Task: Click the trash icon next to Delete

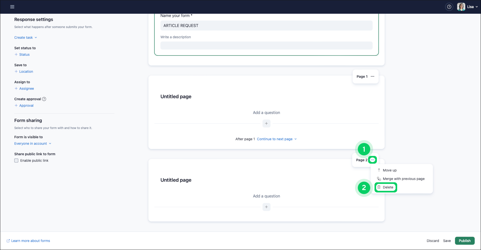Action: (x=380, y=187)
